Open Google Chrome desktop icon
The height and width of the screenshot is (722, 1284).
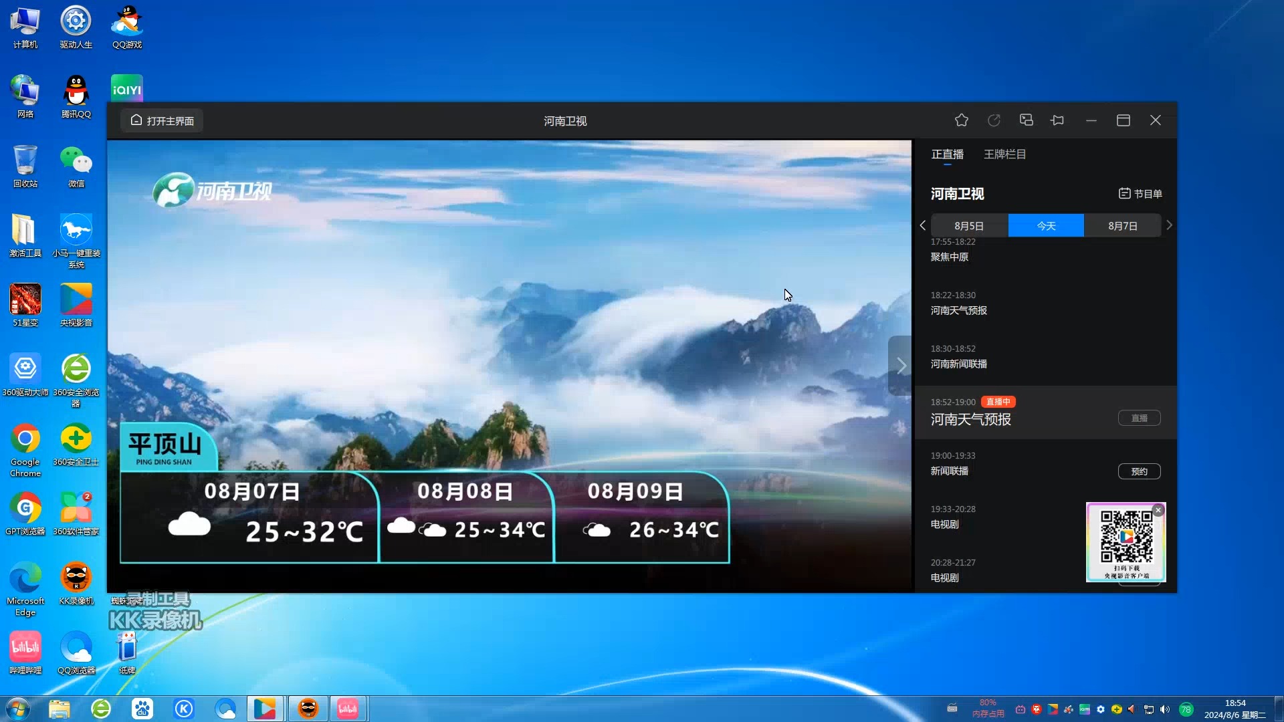pyautogui.click(x=25, y=450)
